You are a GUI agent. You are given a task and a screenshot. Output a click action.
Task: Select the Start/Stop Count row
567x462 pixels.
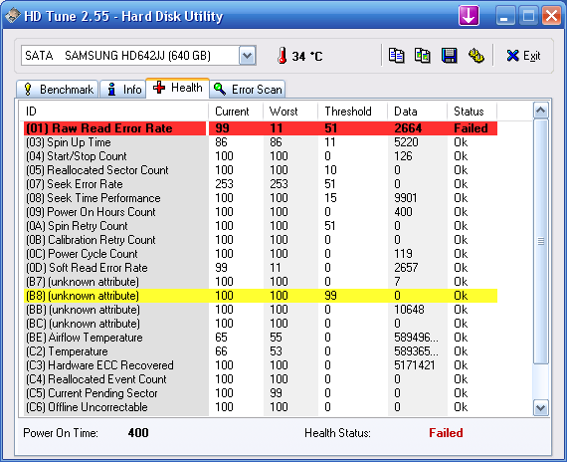point(261,156)
